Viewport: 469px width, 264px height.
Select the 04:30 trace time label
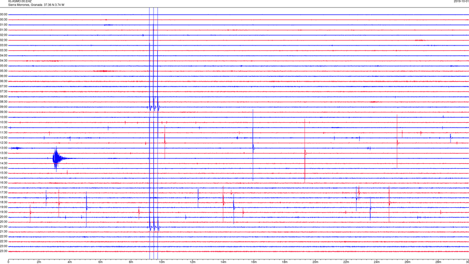tap(3, 61)
